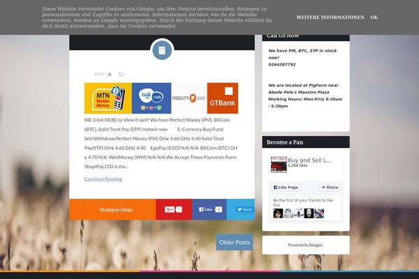Click the Facebook page profile thumbnail
The height and width of the screenshot is (279, 419).
tap(279, 165)
